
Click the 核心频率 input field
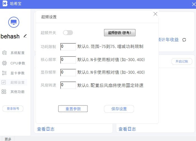point(68,60)
